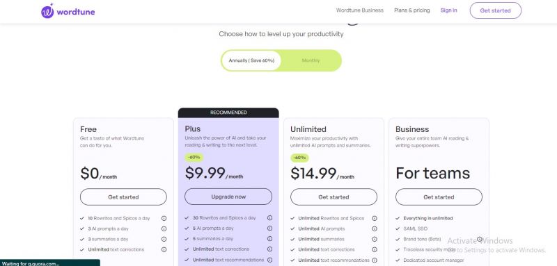Click the Sign in link
Image resolution: width=557 pixels, height=266 pixels.
click(x=448, y=10)
